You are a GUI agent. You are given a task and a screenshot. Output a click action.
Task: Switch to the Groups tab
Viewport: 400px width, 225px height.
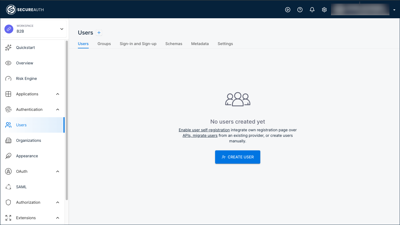click(104, 44)
